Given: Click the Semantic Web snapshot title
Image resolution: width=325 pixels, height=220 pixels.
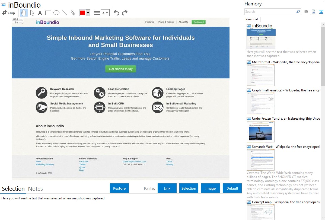Looking at the screenshot, I should pos(286,146).
